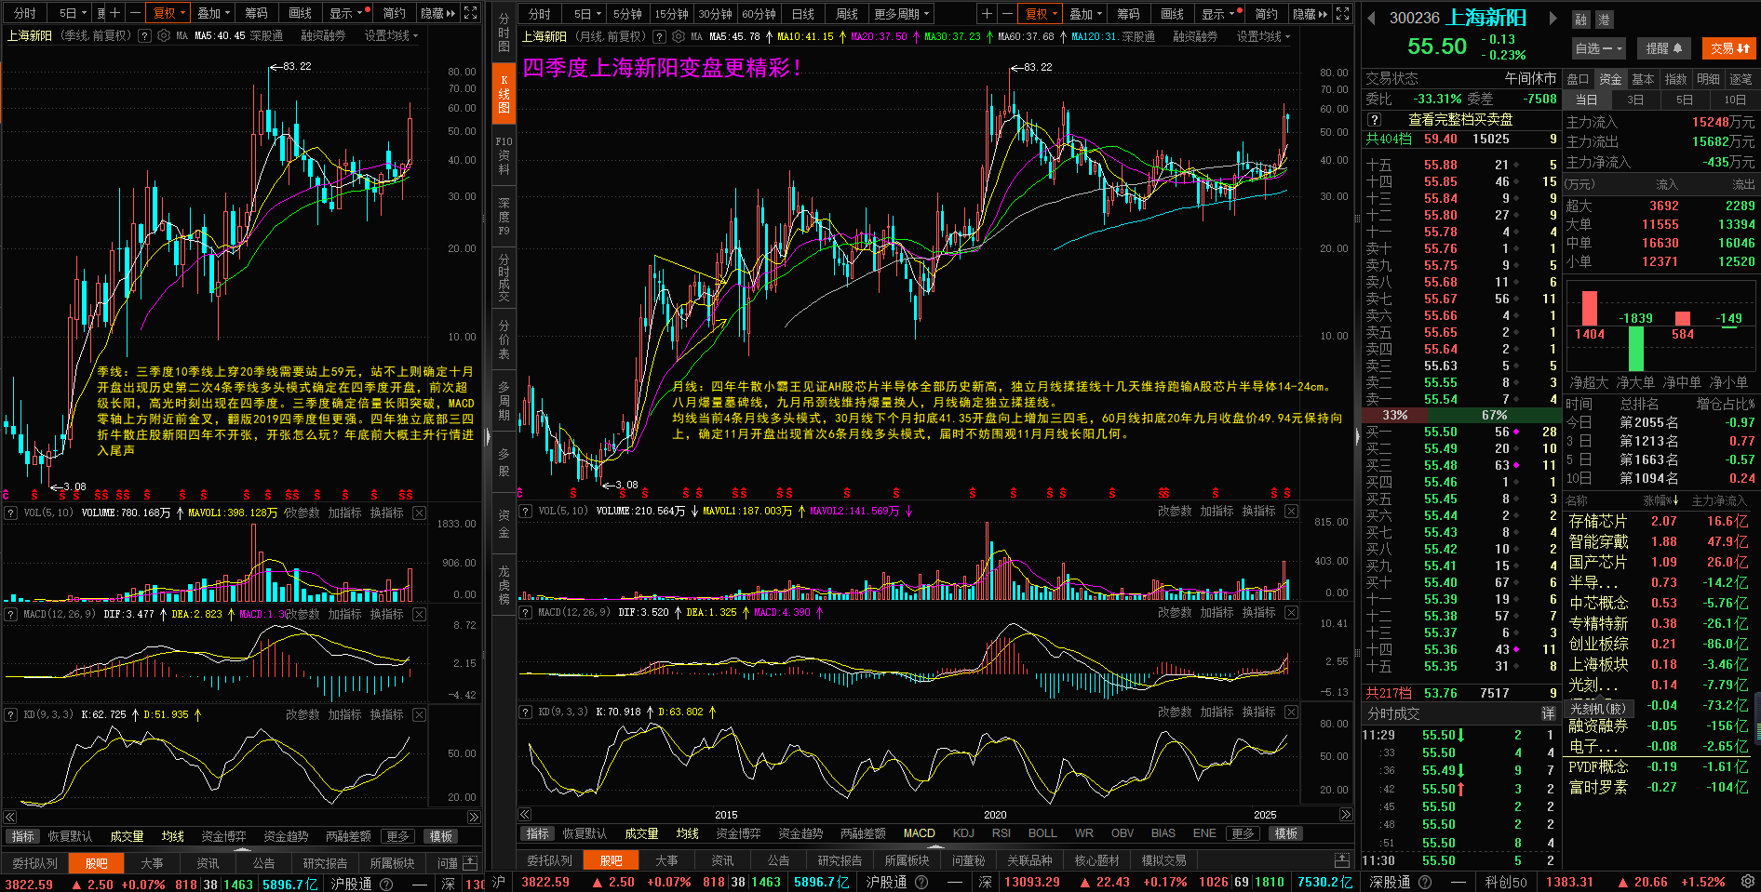Image resolution: width=1761 pixels, height=892 pixels.
Task: Click 33% buy ratio bar segment
Action: coord(1394,415)
